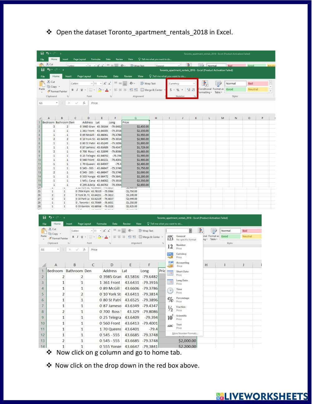This screenshot has width=312, height=404.
Task: Select Currency format in the open dropdown list
Action: click(x=182, y=255)
